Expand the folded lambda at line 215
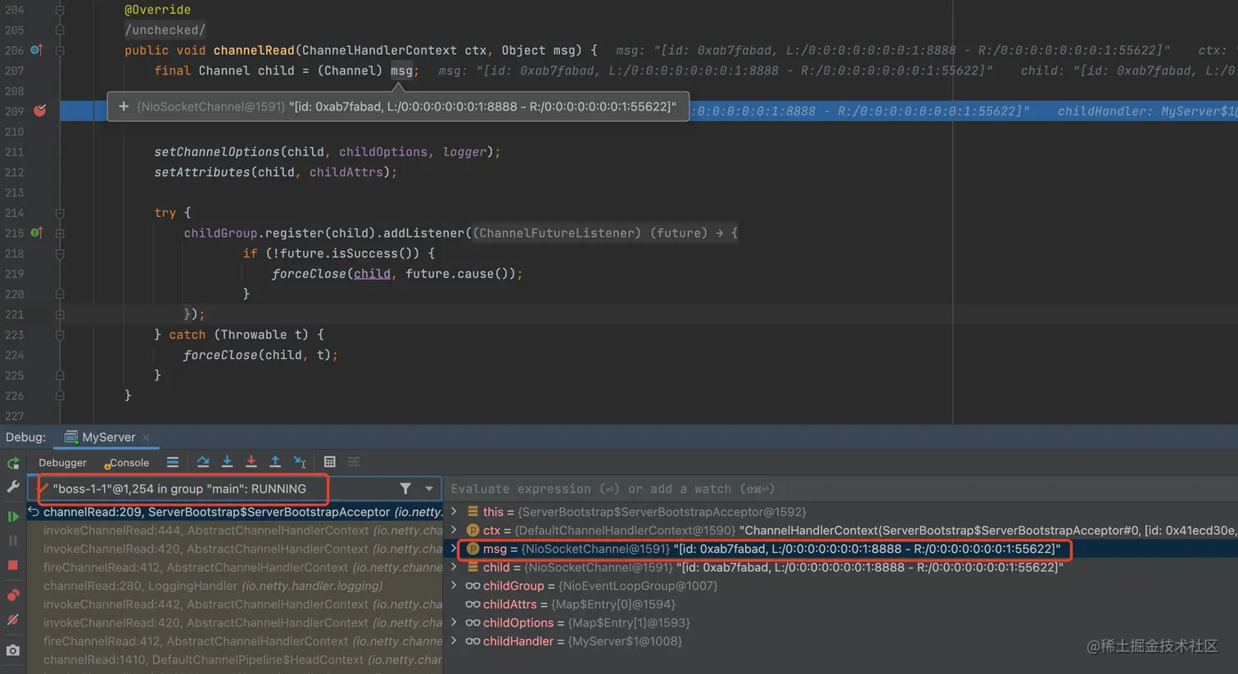The image size is (1238, 674). (60, 233)
